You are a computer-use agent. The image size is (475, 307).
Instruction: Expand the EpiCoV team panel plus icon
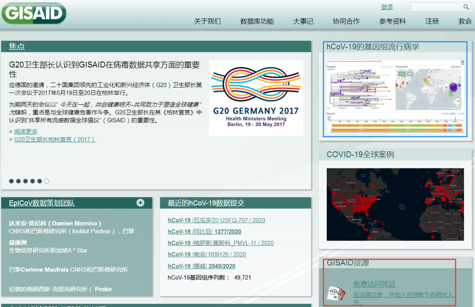(x=140, y=202)
